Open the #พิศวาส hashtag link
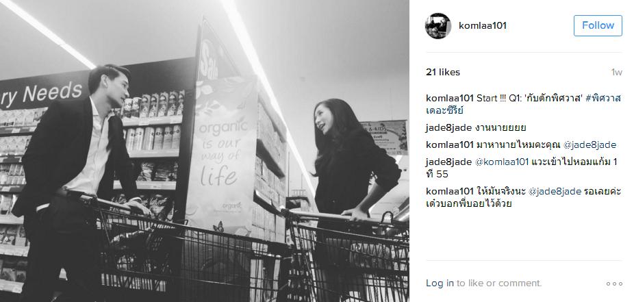This screenshot has width=634, height=302. 603,98
